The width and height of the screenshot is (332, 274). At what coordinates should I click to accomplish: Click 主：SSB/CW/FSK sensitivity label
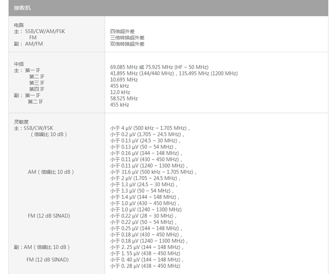pos(34,128)
